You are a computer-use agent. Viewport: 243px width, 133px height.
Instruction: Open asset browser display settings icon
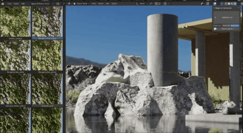[x=58, y=4]
